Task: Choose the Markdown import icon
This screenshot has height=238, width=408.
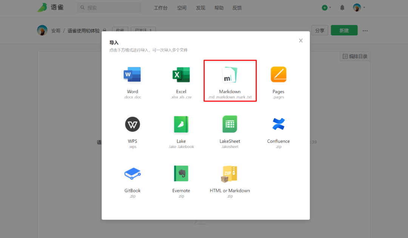Action: click(x=230, y=75)
